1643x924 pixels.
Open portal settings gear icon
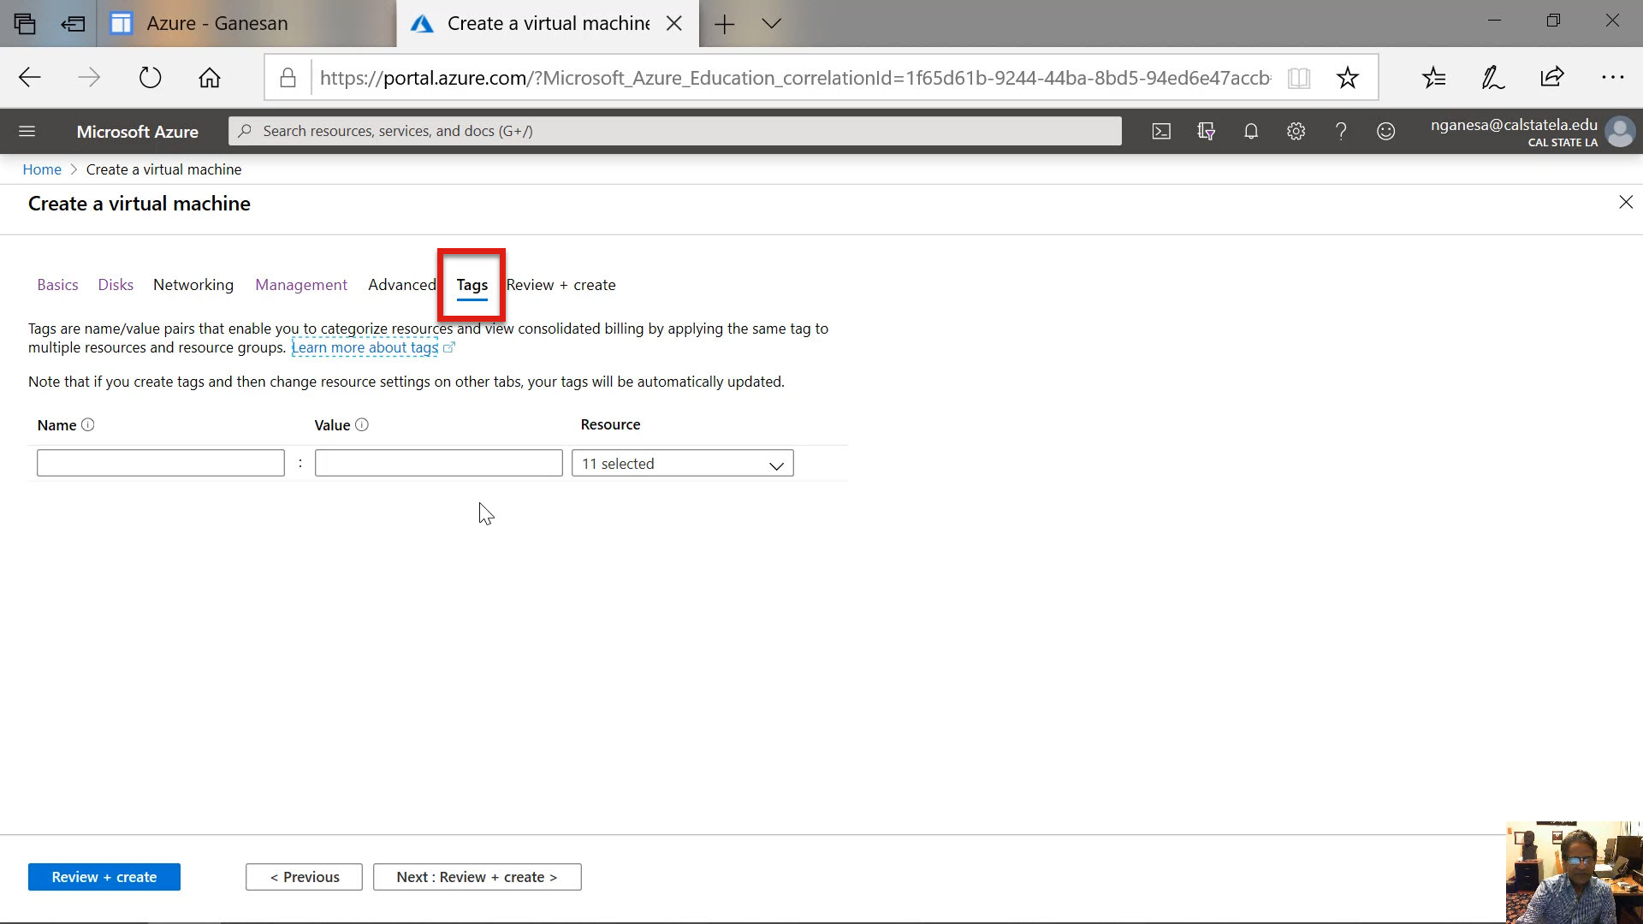1296,131
